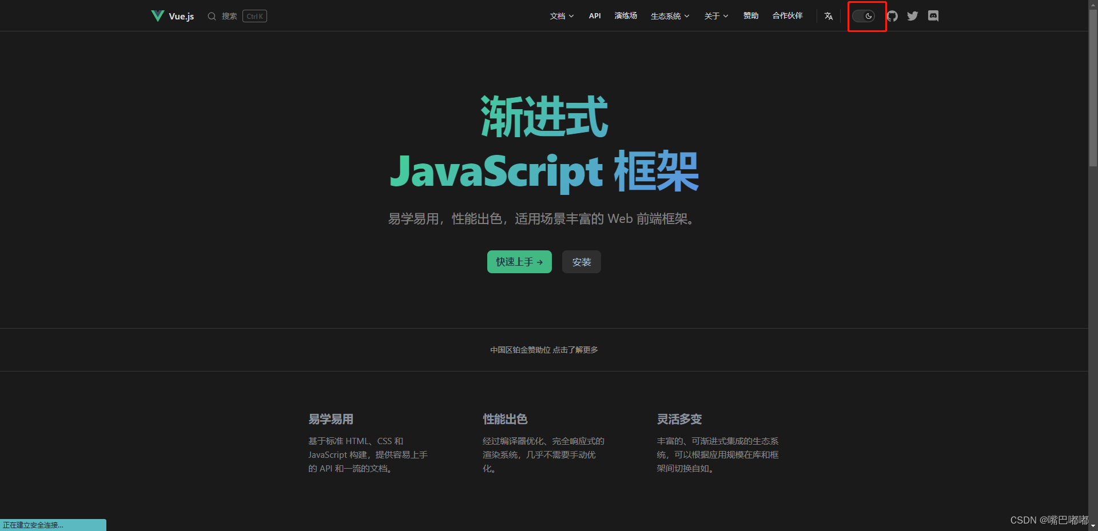
Task: Open the 文档 menu item
Action: [x=558, y=16]
